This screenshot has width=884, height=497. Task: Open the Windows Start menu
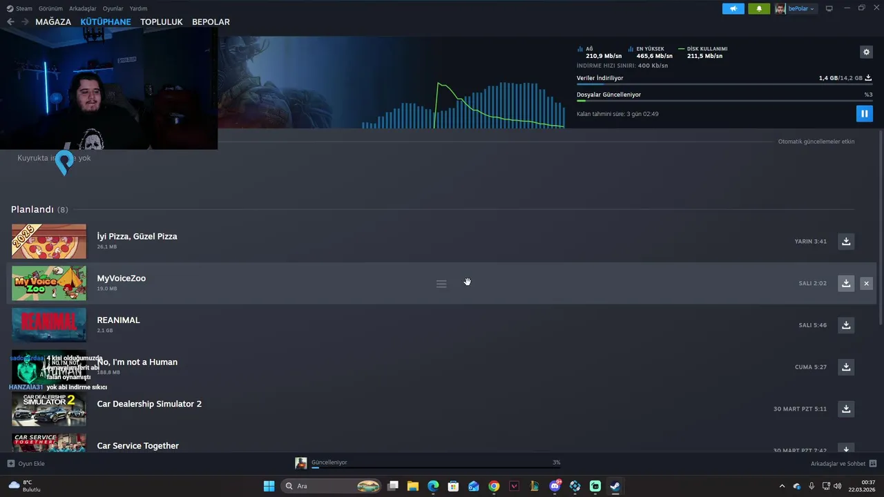tap(269, 486)
